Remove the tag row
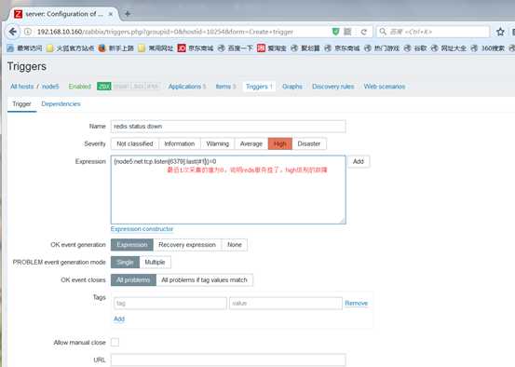 coord(356,303)
